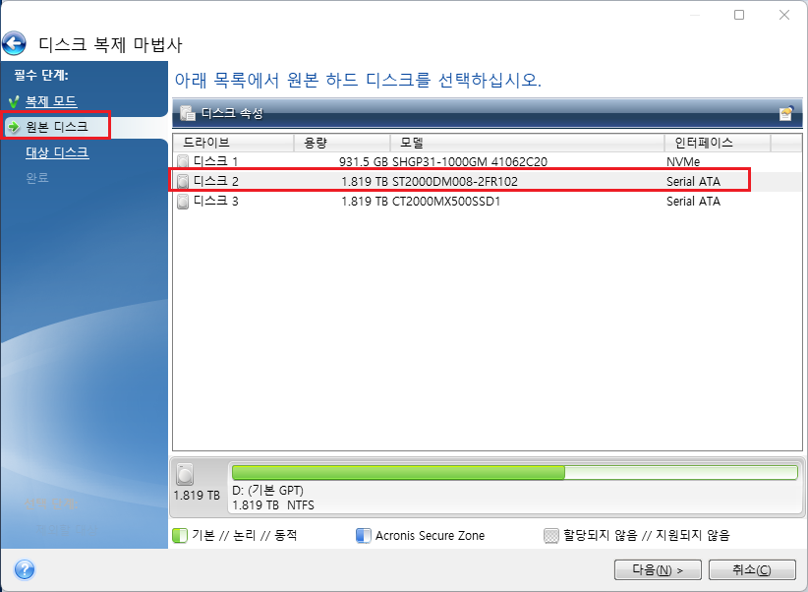Go to 복제 모드 step

coord(51,101)
